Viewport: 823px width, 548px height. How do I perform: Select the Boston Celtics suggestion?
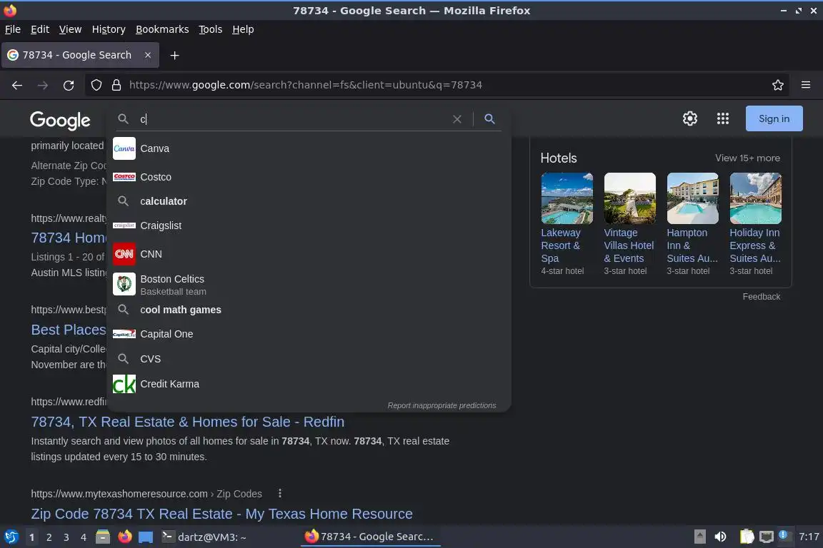pyautogui.click(x=309, y=284)
